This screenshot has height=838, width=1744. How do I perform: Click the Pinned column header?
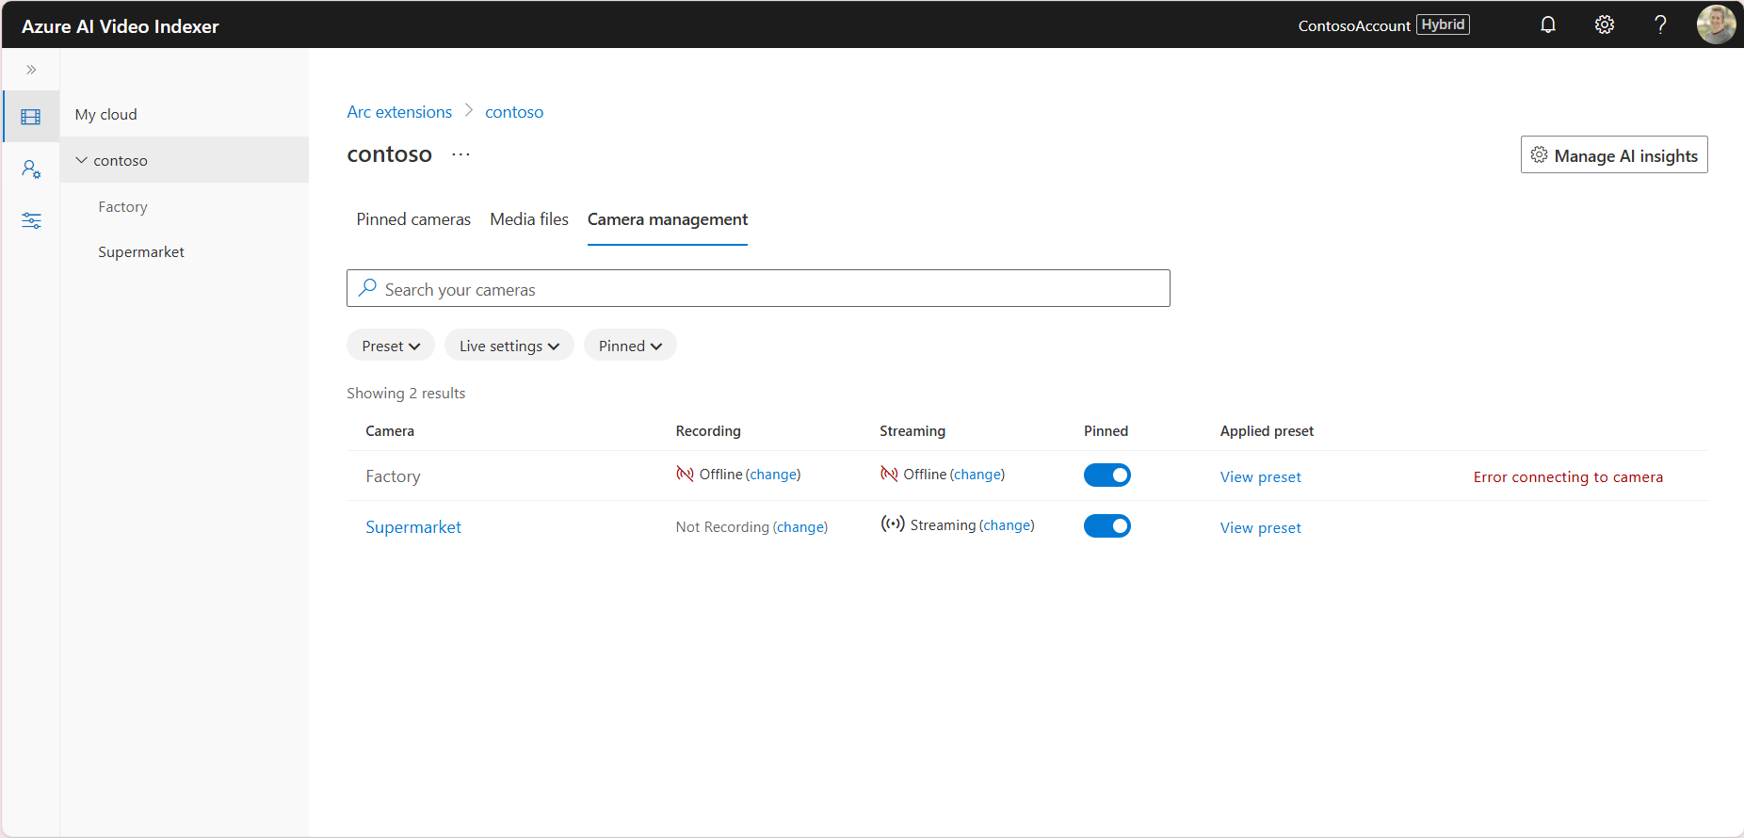[1106, 431]
